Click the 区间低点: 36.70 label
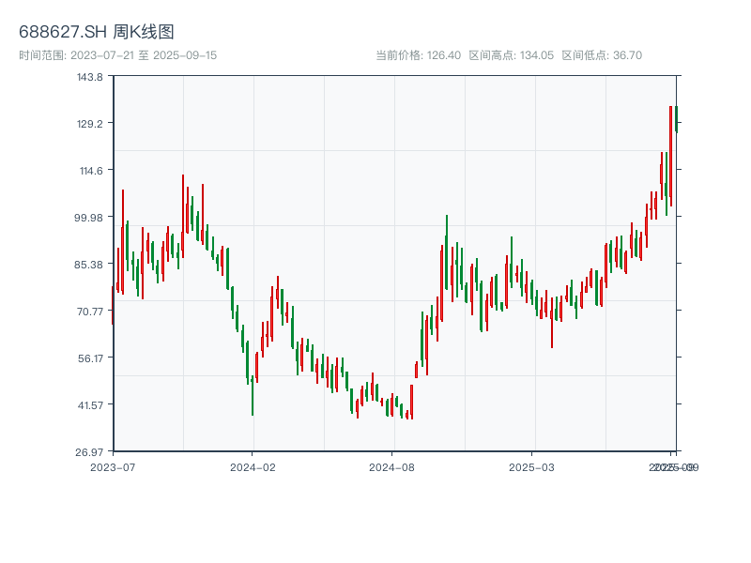The height and width of the screenshot is (563, 751). pos(602,55)
